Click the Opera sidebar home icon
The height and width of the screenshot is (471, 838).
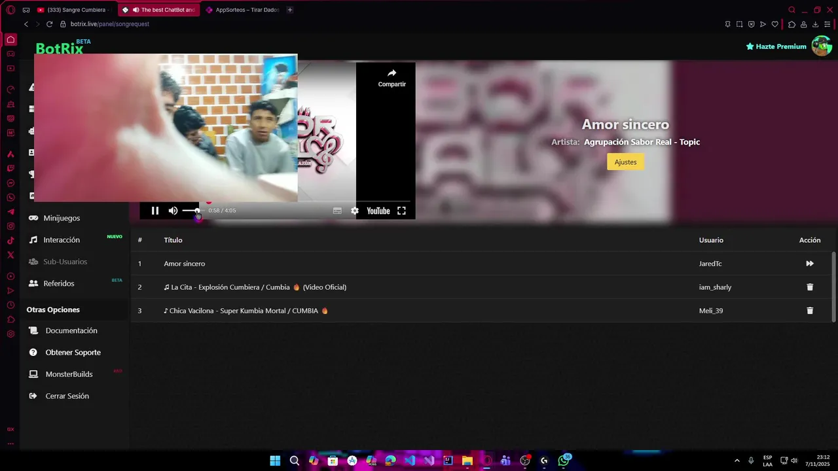tap(10, 39)
